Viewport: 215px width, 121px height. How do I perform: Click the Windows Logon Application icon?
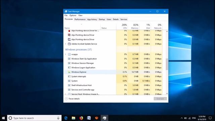tap(69, 68)
